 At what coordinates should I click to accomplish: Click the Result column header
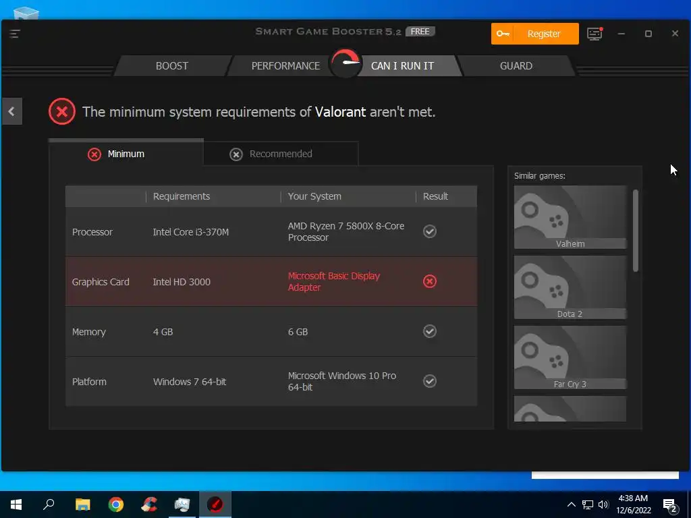(435, 196)
